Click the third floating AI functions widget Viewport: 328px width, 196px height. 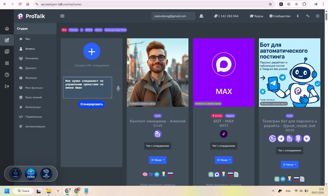(x=46, y=174)
